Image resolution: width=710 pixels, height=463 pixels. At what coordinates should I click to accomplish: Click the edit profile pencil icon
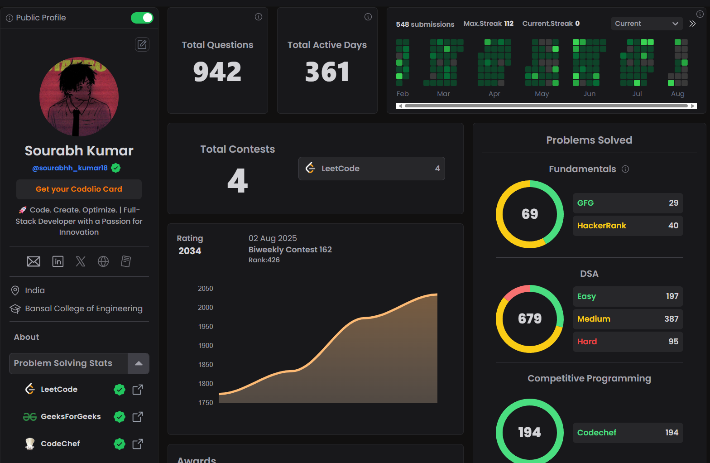click(x=142, y=44)
